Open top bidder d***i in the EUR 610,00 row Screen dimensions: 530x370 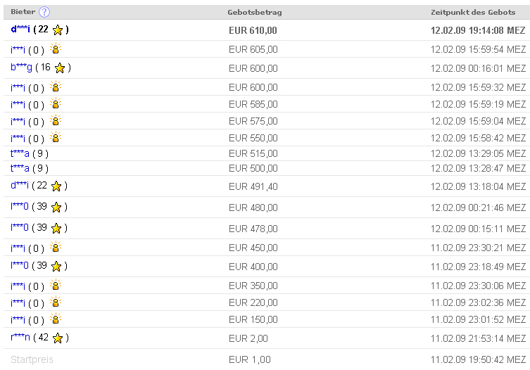pos(20,30)
